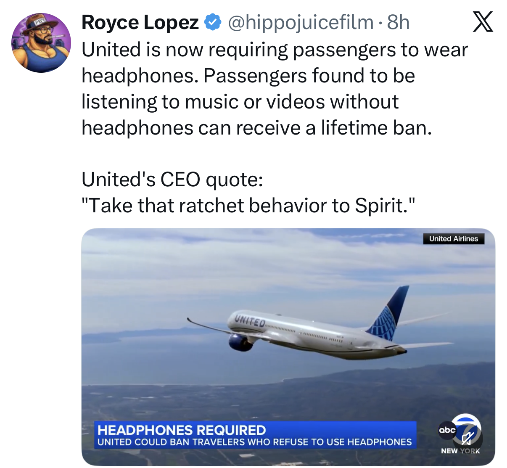Click the 8h timestamp
The image size is (507, 468).
[x=398, y=22]
